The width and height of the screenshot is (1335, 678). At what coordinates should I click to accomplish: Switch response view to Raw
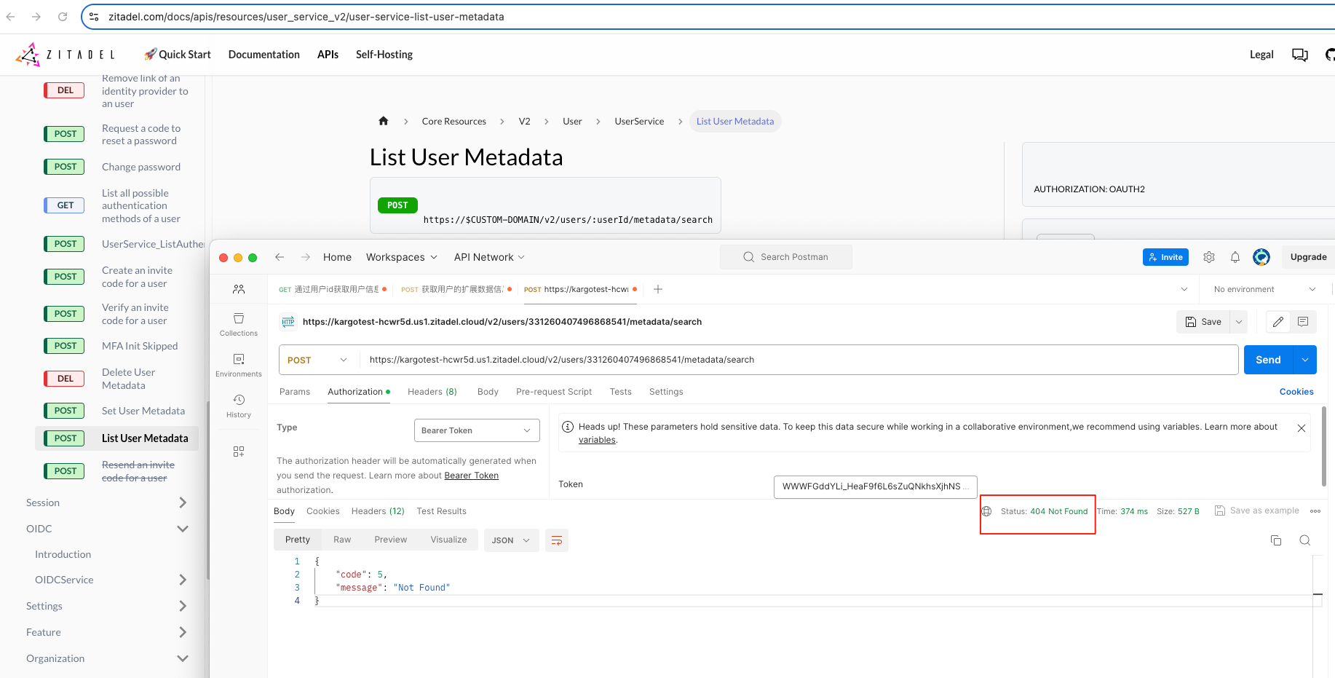342,540
